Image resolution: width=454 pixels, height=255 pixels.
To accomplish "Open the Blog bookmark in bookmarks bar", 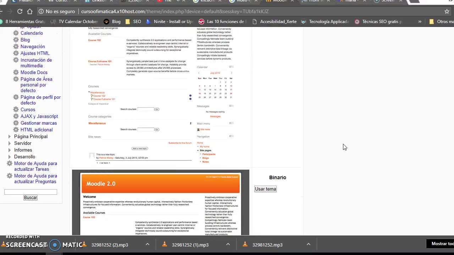I will tap(112, 22).
